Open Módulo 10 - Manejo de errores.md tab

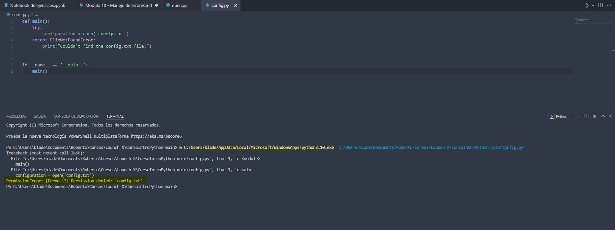pyautogui.click(x=119, y=5)
